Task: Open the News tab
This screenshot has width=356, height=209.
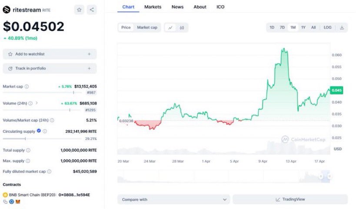Action: (177, 7)
